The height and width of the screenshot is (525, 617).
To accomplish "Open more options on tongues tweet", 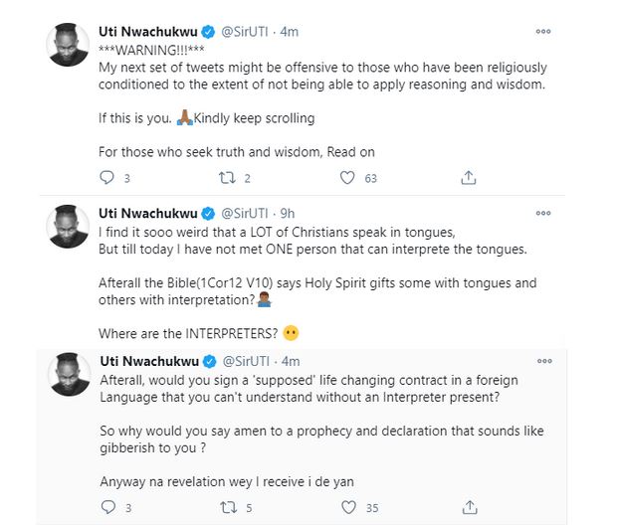I will pos(543,212).
